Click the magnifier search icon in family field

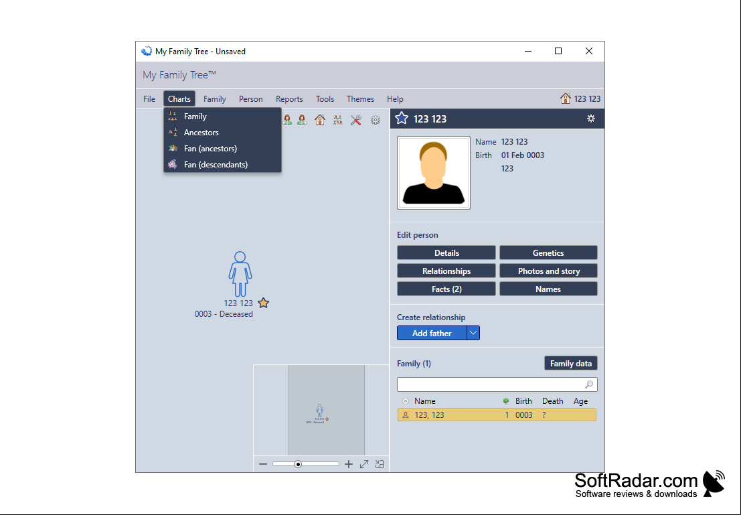click(x=589, y=384)
